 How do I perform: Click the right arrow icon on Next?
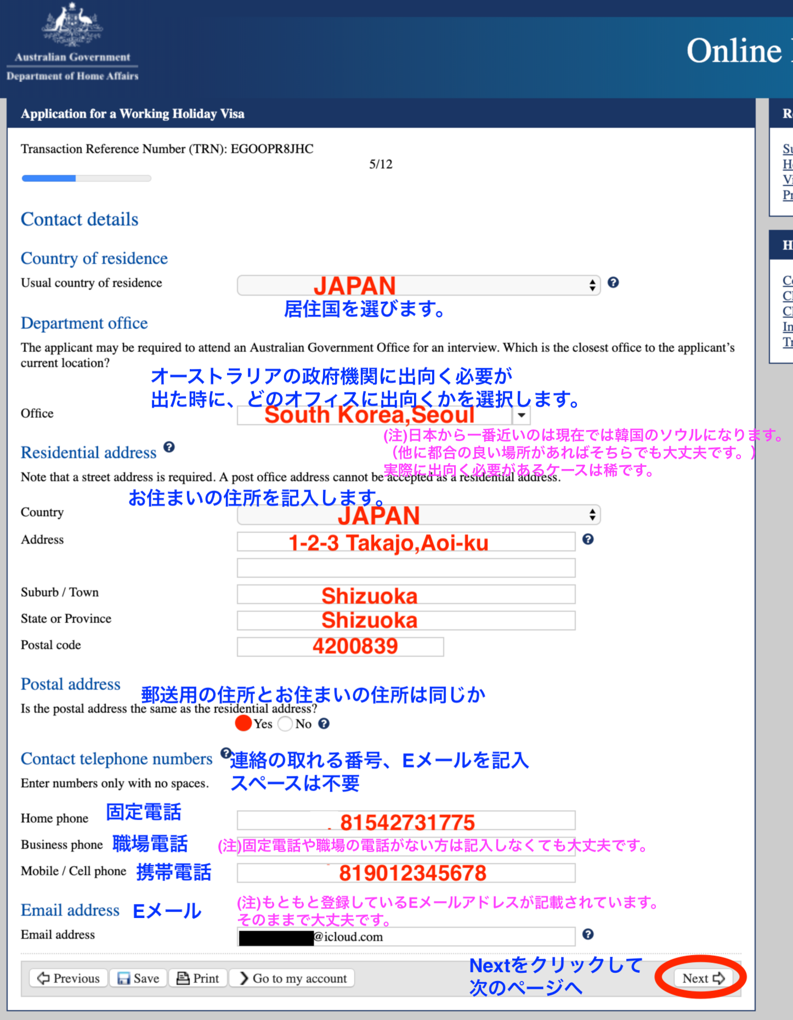718,978
